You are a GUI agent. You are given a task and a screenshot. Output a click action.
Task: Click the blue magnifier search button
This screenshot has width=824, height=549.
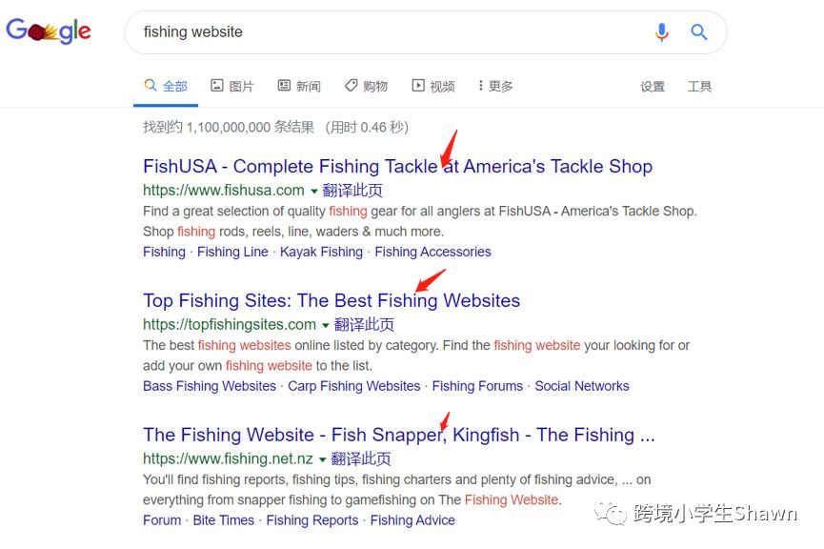[698, 32]
